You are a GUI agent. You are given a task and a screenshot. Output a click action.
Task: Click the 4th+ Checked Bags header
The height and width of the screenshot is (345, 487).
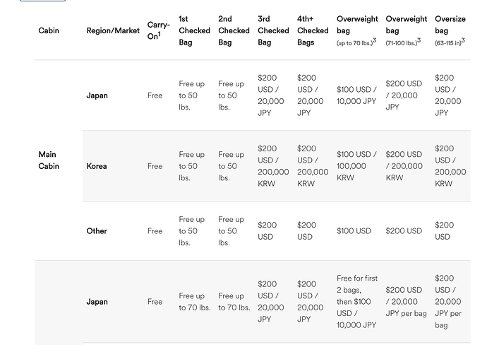(x=313, y=30)
